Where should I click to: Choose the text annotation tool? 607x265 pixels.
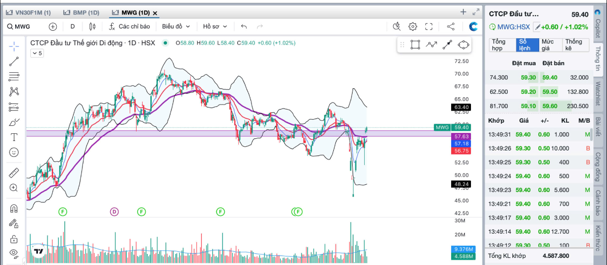[14, 137]
